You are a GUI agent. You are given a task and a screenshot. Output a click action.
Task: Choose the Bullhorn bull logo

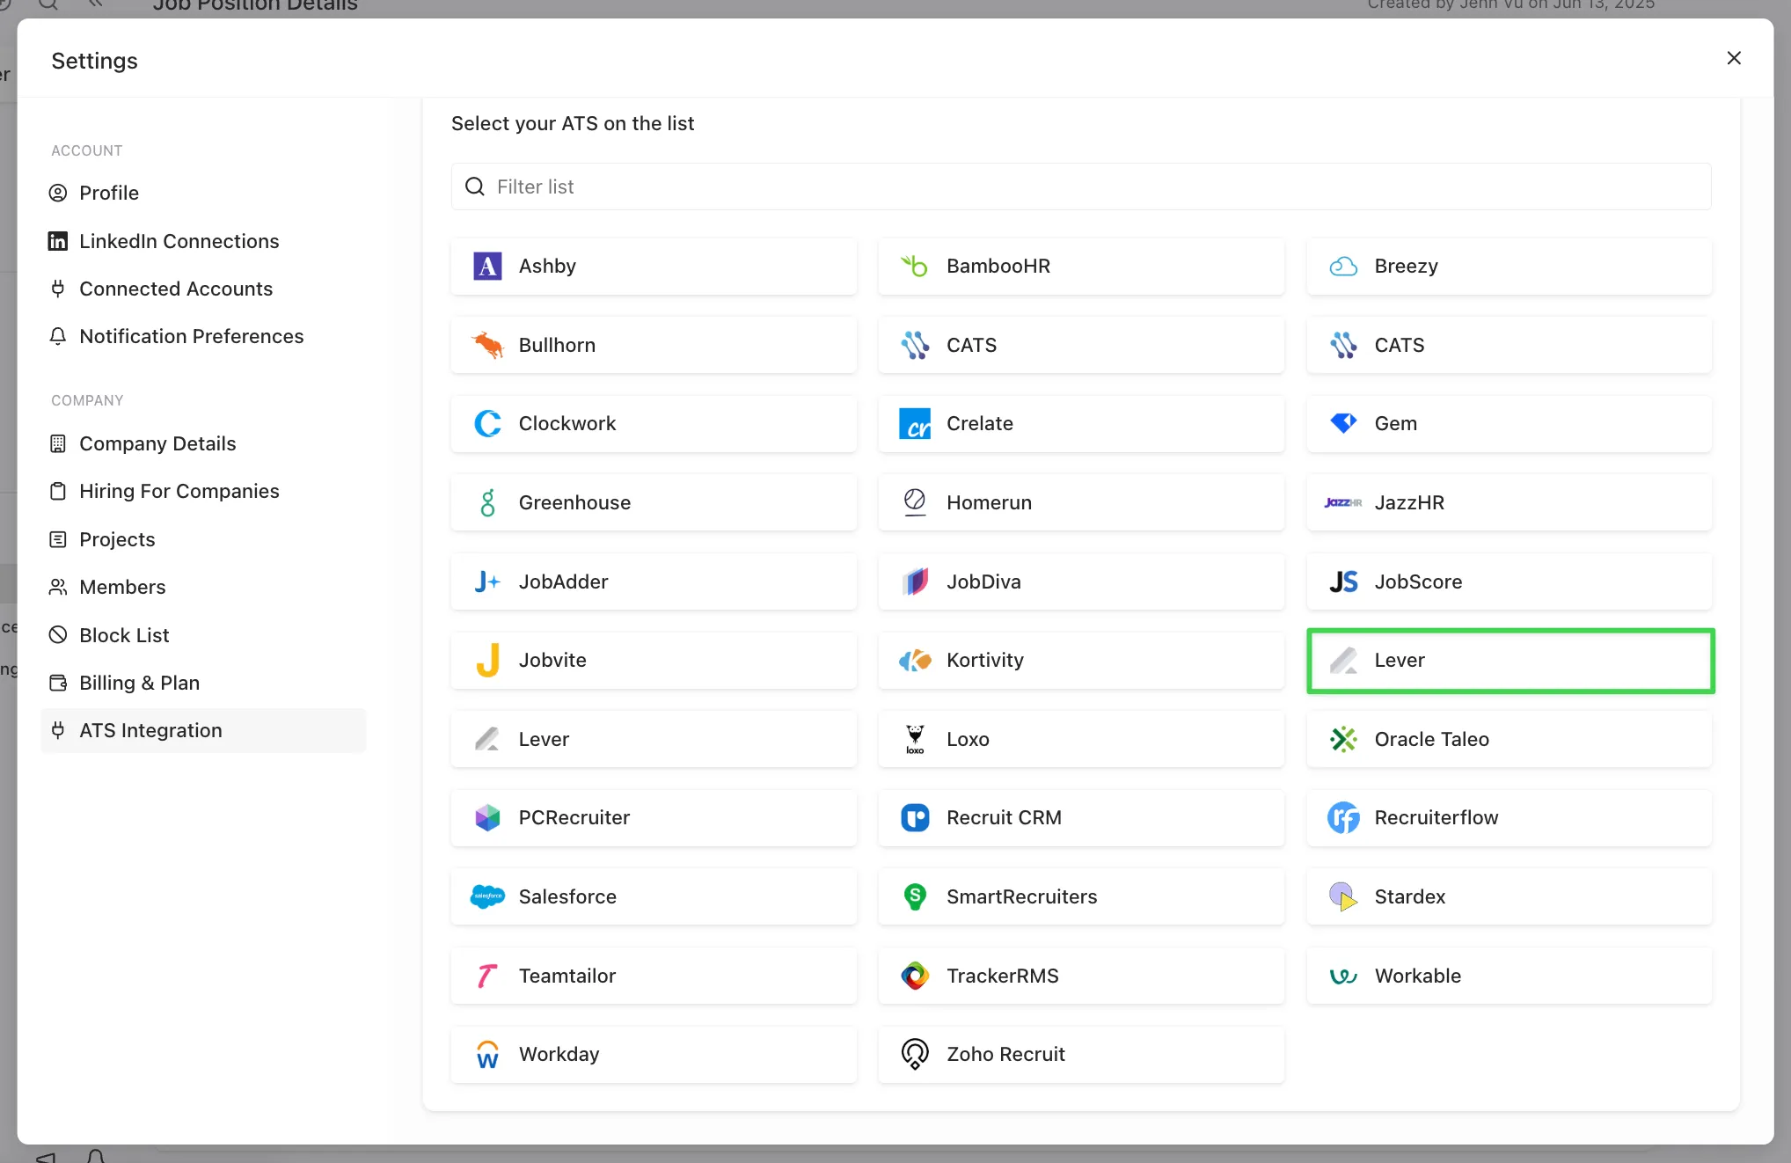(x=487, y=345)
